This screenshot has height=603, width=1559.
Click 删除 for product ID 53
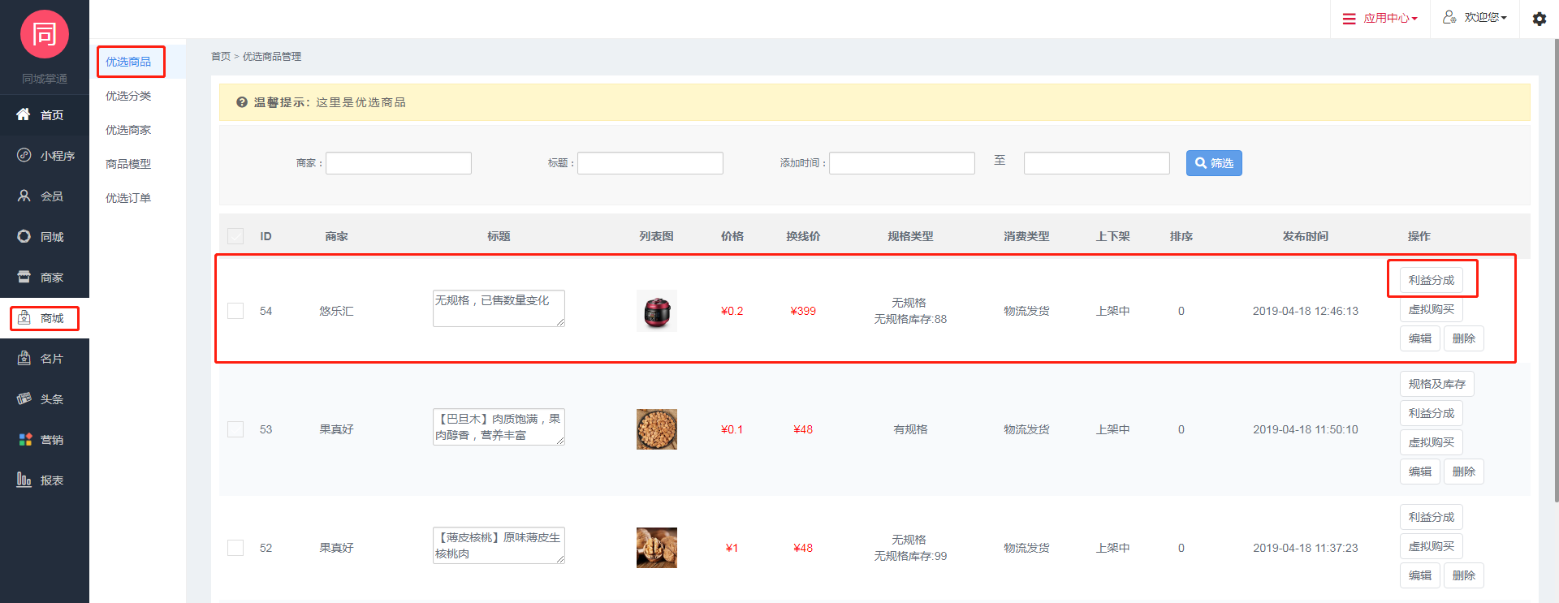[1464, 472]
